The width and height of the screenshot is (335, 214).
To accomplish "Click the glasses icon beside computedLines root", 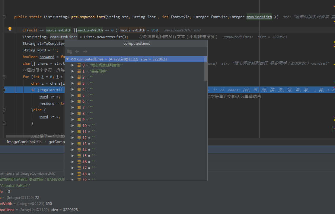I will click(x=73, y=59).
